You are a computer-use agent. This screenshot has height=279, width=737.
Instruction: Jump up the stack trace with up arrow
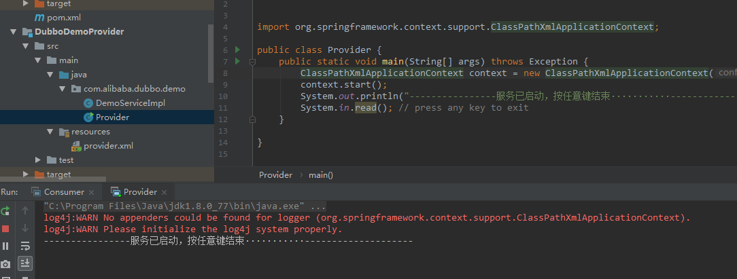[25, 210]
